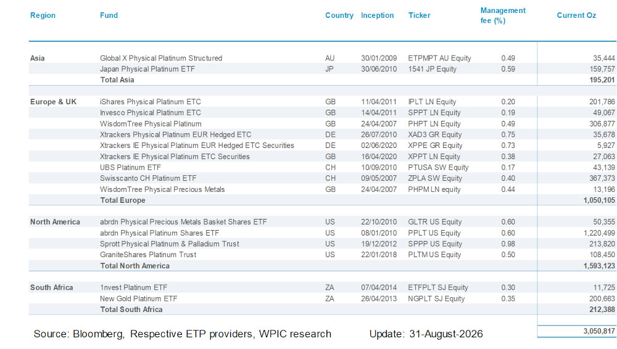Click the Update: 31-August-2026 text

pos(426,334)
